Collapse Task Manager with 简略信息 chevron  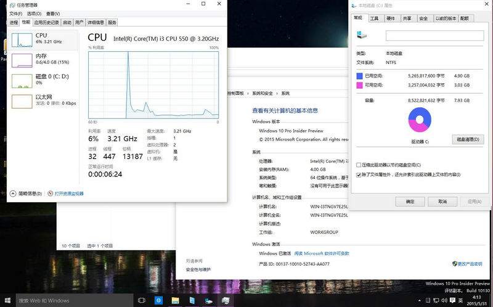[x=13, y=194]
